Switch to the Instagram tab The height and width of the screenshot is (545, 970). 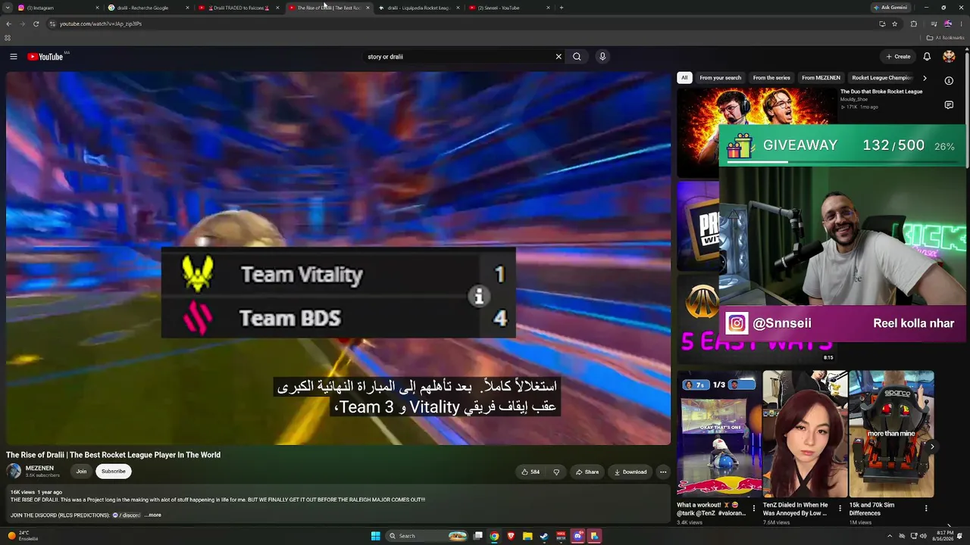click(57, 8)
